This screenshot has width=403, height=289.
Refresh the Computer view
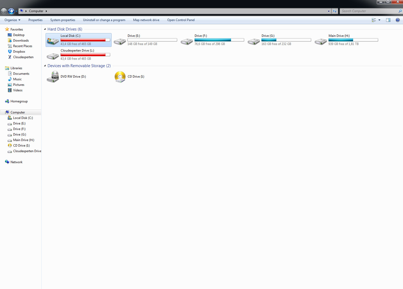(x=335, y=11)
